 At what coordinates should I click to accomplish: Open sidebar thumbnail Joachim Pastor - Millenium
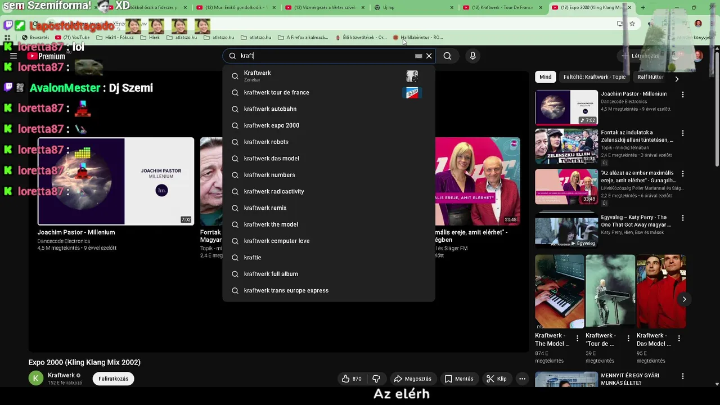566,107
